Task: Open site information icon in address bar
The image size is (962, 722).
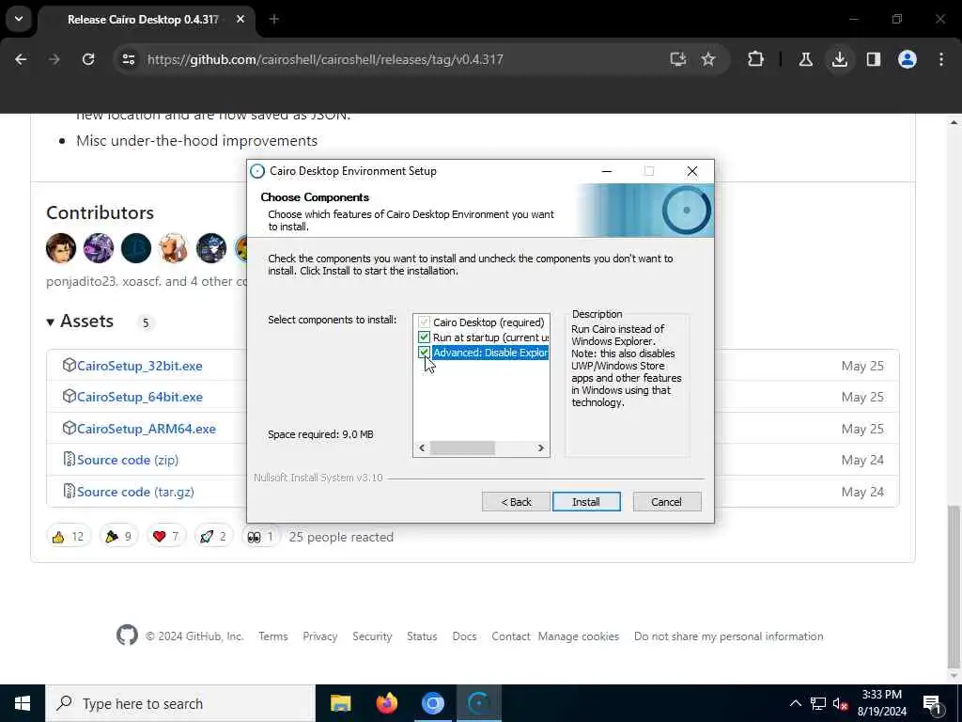Action: click(x=128, y=59)
